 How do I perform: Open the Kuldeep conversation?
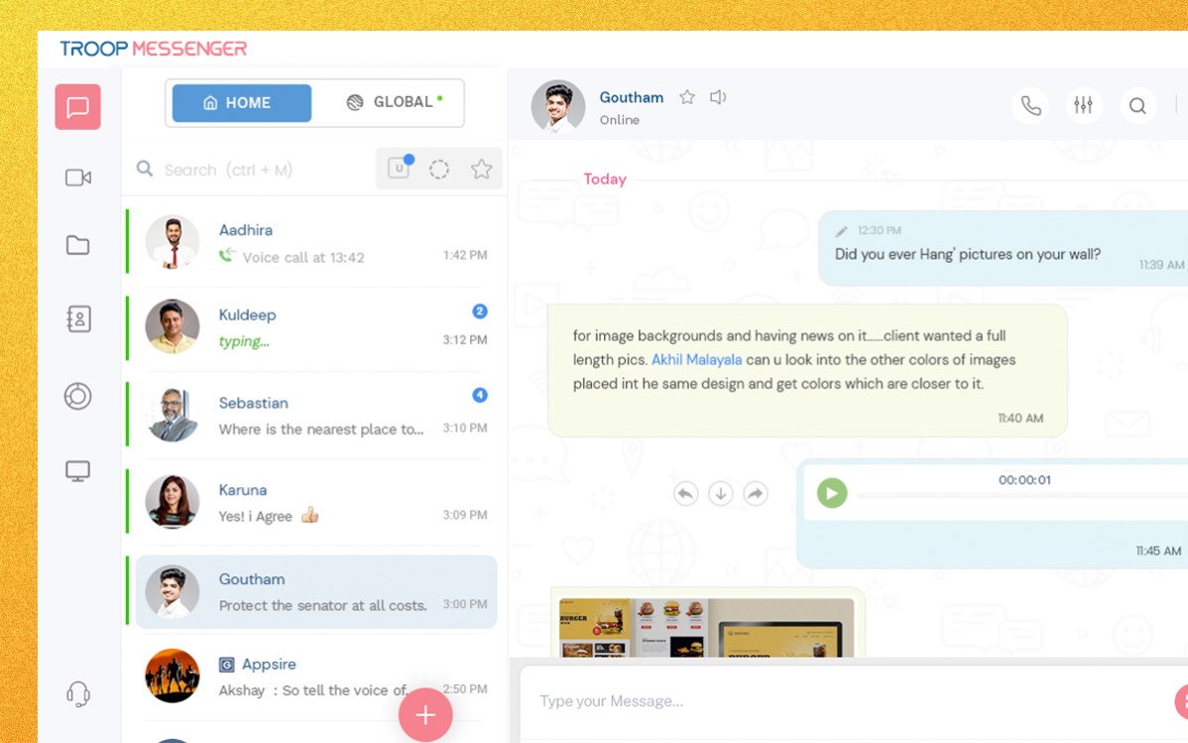coord(314,328)
